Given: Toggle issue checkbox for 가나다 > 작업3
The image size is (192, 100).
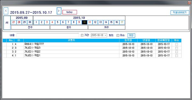Looking at the screenshot, I should pos(177,48).
